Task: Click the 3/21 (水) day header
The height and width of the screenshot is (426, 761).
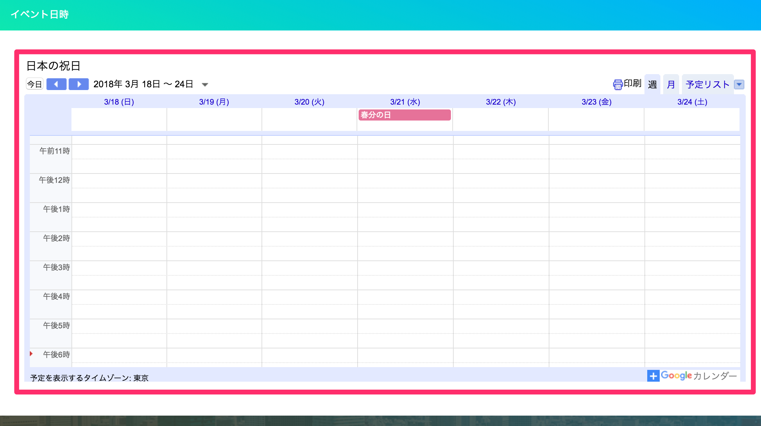Action: pos(405,102)
